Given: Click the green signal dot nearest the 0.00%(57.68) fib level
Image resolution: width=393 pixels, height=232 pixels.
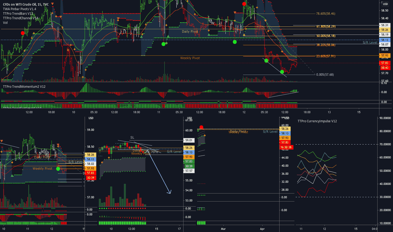Looking at the screenshot, I should pyautogui.click(x=282, y=72).
